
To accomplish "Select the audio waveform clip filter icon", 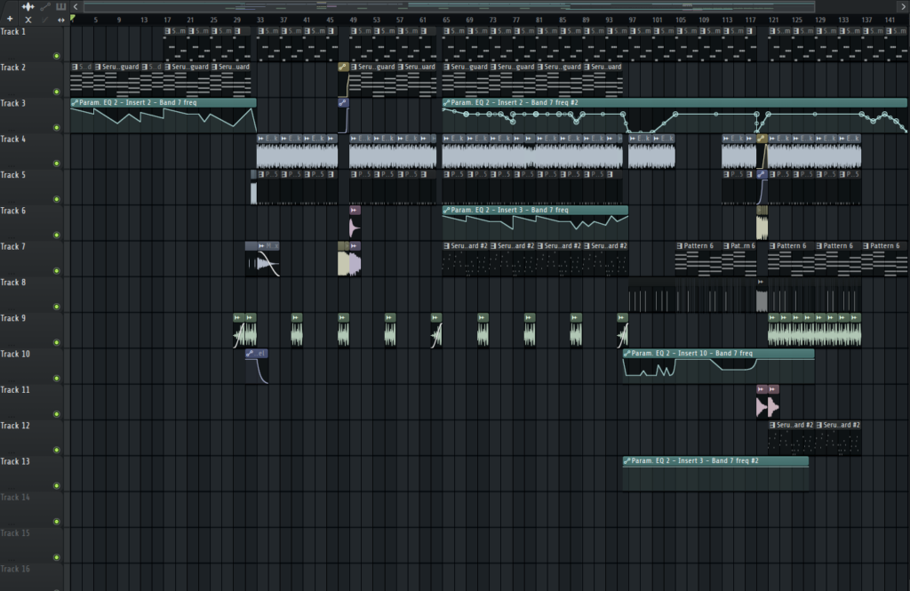I will click(x=28, y=7).
